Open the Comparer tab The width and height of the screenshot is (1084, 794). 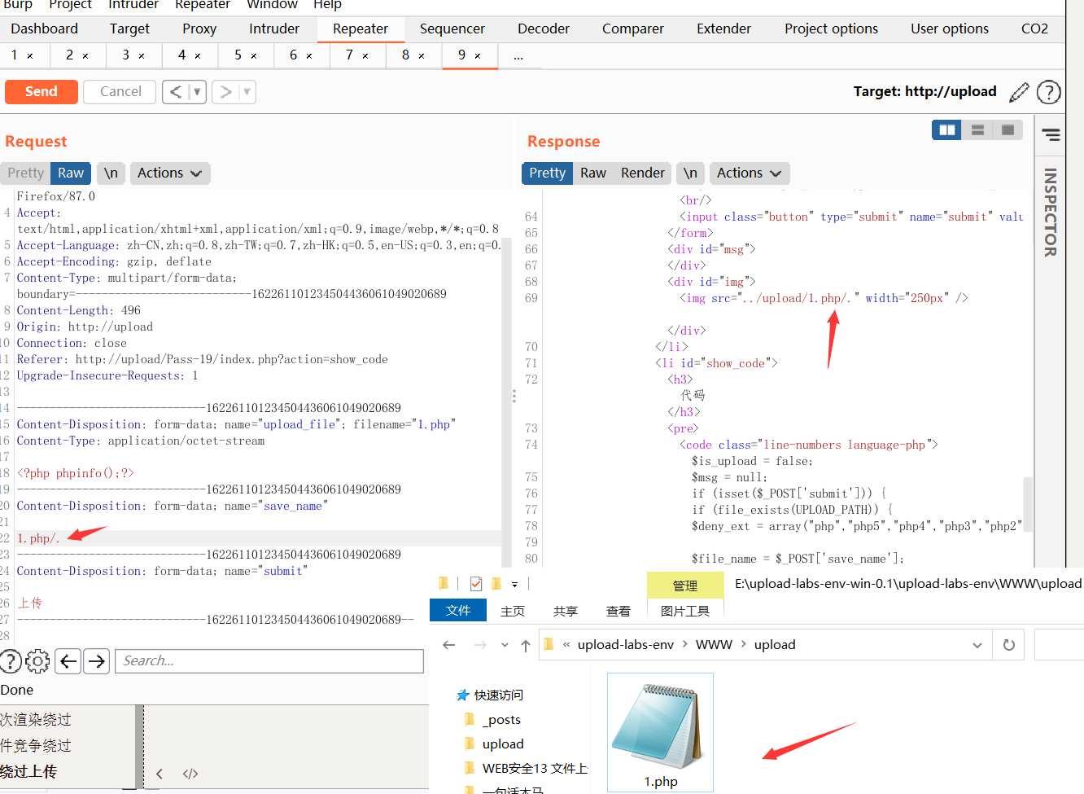(633, 29)
